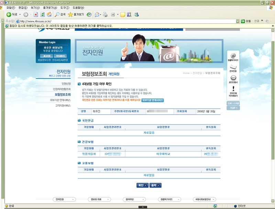Open the 검색 (Search) toolbar button

coord(60,14)
